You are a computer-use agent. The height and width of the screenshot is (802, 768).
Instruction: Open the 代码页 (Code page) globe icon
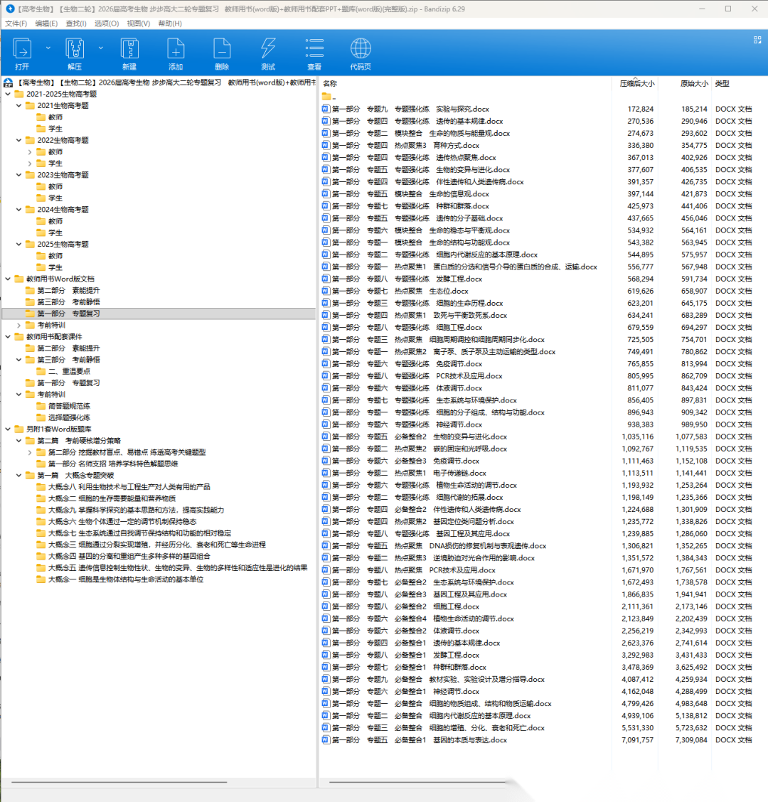pos(361,50)
